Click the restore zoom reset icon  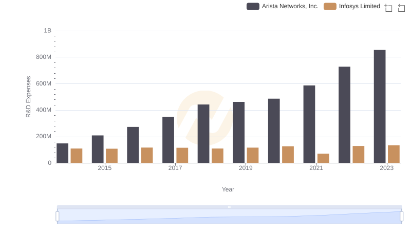point(401,8)
